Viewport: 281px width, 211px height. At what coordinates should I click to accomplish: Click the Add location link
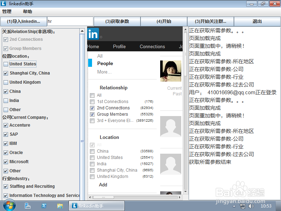(x=103, y=185)
